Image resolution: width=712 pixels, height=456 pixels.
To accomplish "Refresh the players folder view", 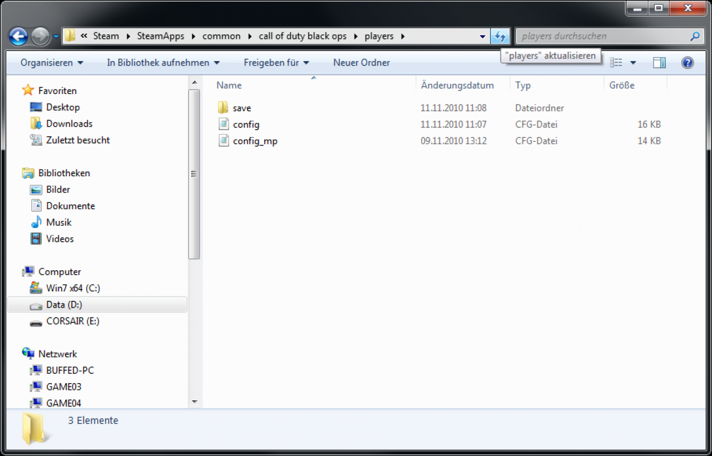I will (500, 36).
